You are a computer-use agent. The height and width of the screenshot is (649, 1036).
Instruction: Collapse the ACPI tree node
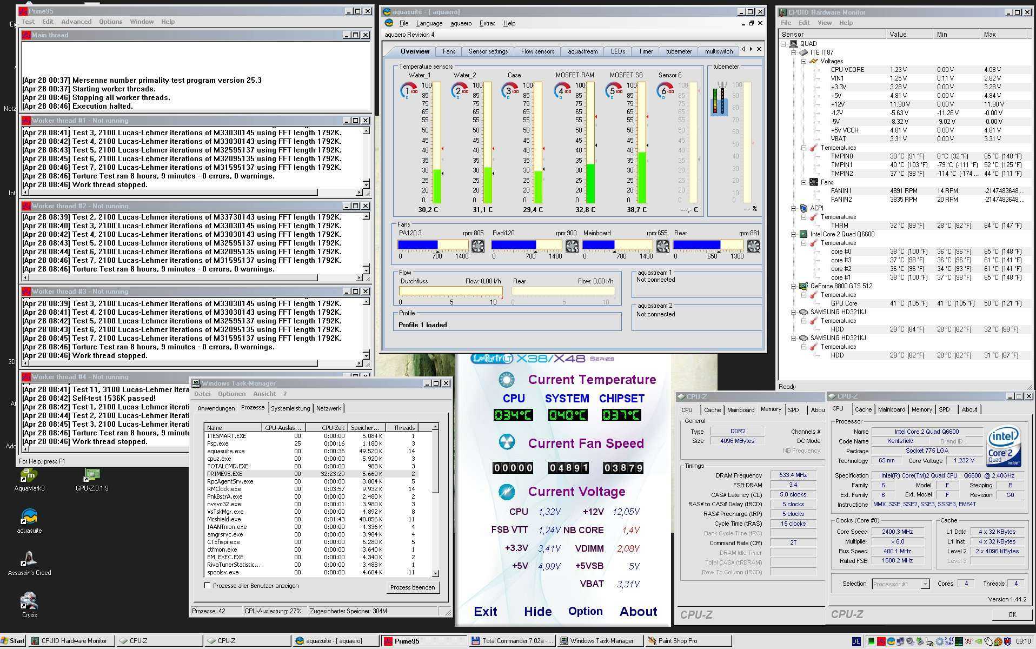(x=793, y=208)
